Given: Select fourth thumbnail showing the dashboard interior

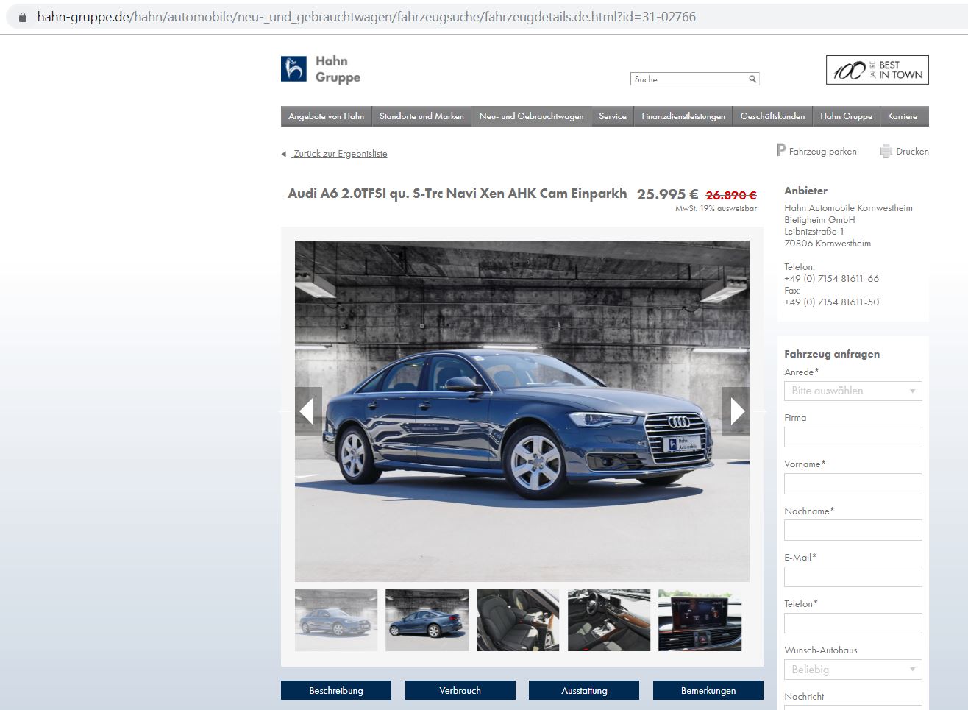Looking at the screenshot, I should pos(609,620).
